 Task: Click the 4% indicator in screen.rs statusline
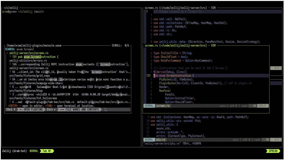[254, 106]
